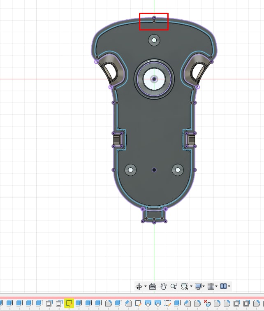The width and height of the screenshot is (264, 311).
Task: Select the lower-right mounting hole
Action: [178, 170]
